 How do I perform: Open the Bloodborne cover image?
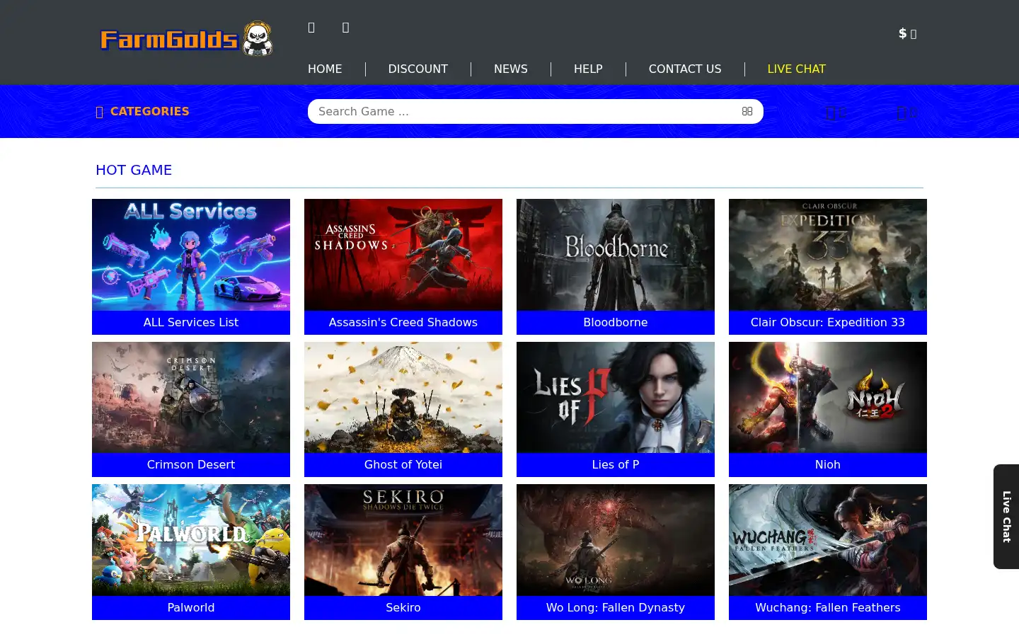(616, 255)
